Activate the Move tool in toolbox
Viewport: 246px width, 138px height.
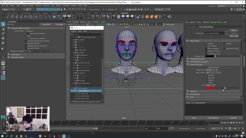point(3,38)
